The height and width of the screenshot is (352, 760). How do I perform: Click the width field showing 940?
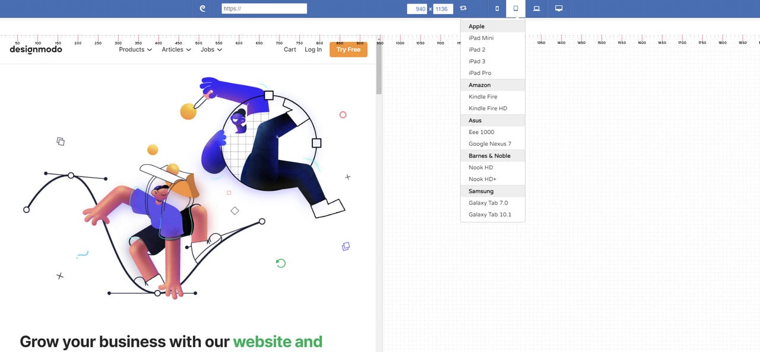pyautogui.click(x=417, y=9)
